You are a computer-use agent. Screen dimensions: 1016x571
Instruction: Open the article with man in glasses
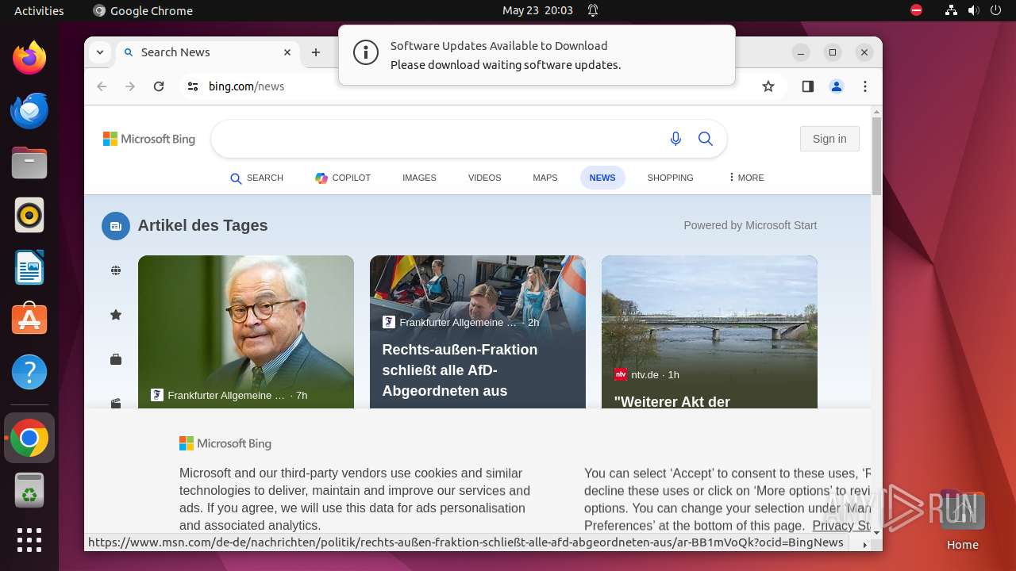246,331
